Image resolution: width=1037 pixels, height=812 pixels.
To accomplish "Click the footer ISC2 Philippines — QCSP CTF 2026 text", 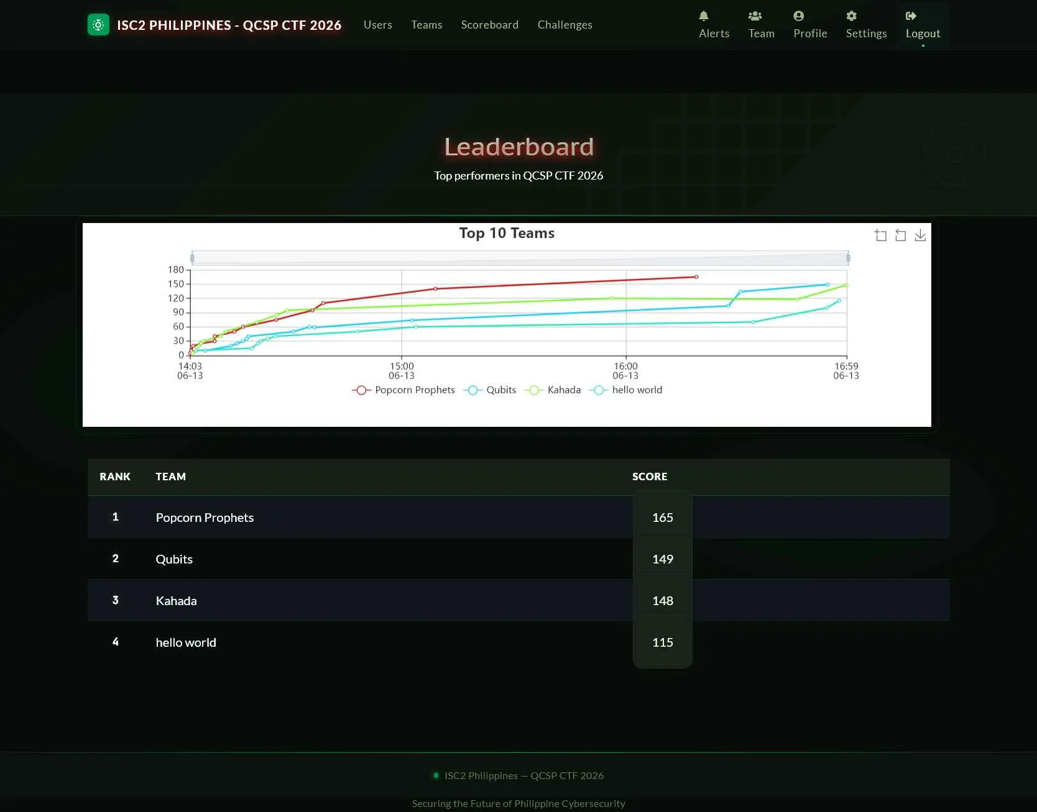I will [x=524, y=775].
